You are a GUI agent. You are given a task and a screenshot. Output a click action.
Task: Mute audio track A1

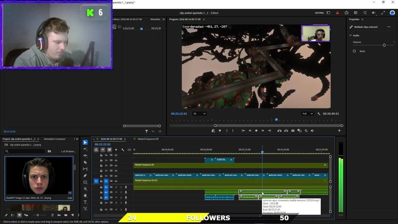point(116,187)
